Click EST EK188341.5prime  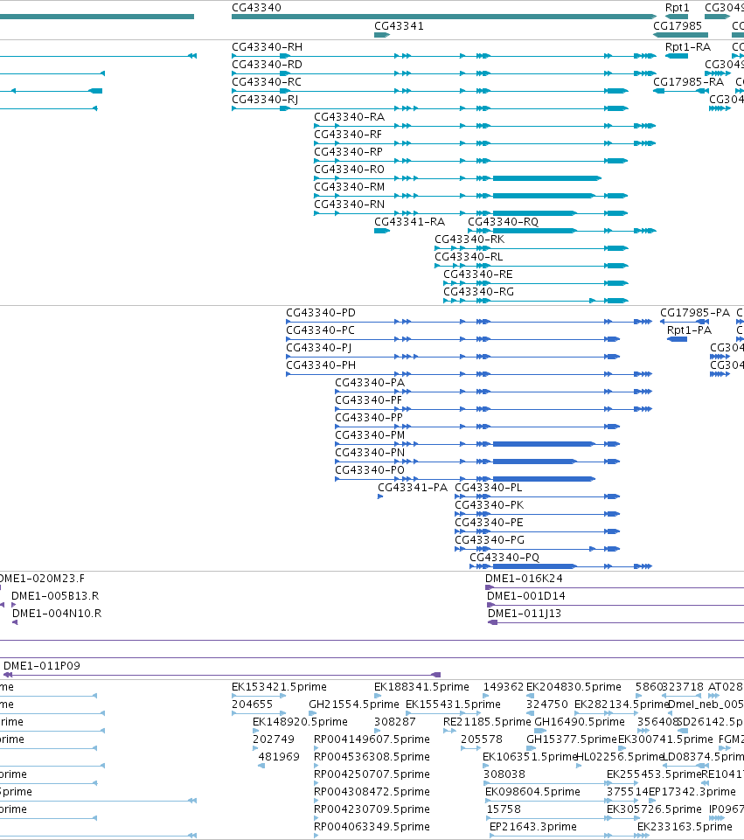pos(421,687)
